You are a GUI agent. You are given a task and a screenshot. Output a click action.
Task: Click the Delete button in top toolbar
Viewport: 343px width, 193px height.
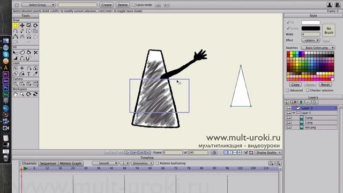coord(123,5)
